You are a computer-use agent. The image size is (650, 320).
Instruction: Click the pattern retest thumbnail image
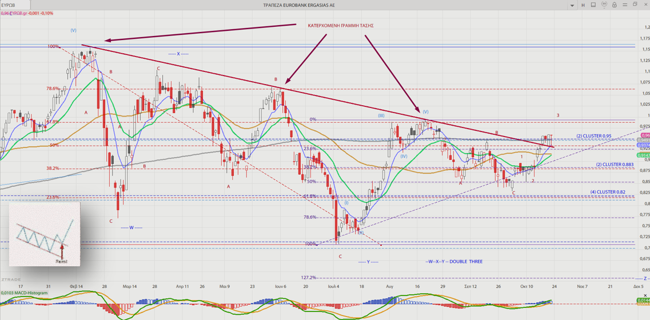tap(45, 234)
